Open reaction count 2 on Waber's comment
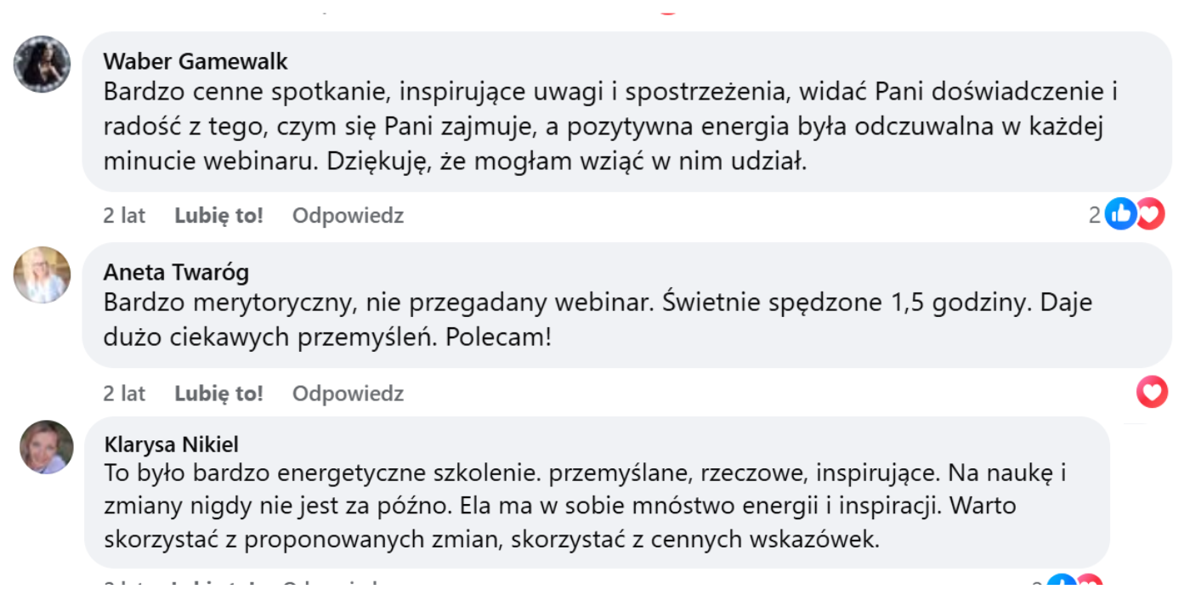Viewport: 1190px width, 595px height. (x=1095, y=216)
